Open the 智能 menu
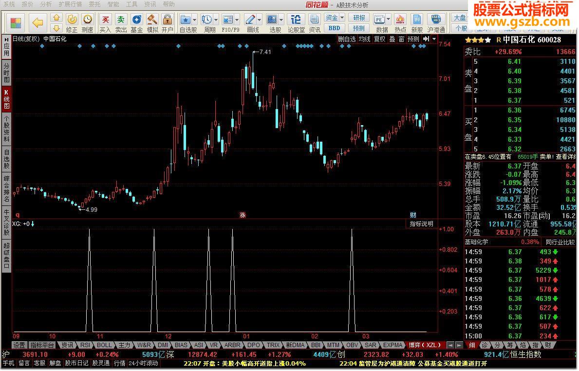This screenshot has width=579, height=371. click(113, 4)
